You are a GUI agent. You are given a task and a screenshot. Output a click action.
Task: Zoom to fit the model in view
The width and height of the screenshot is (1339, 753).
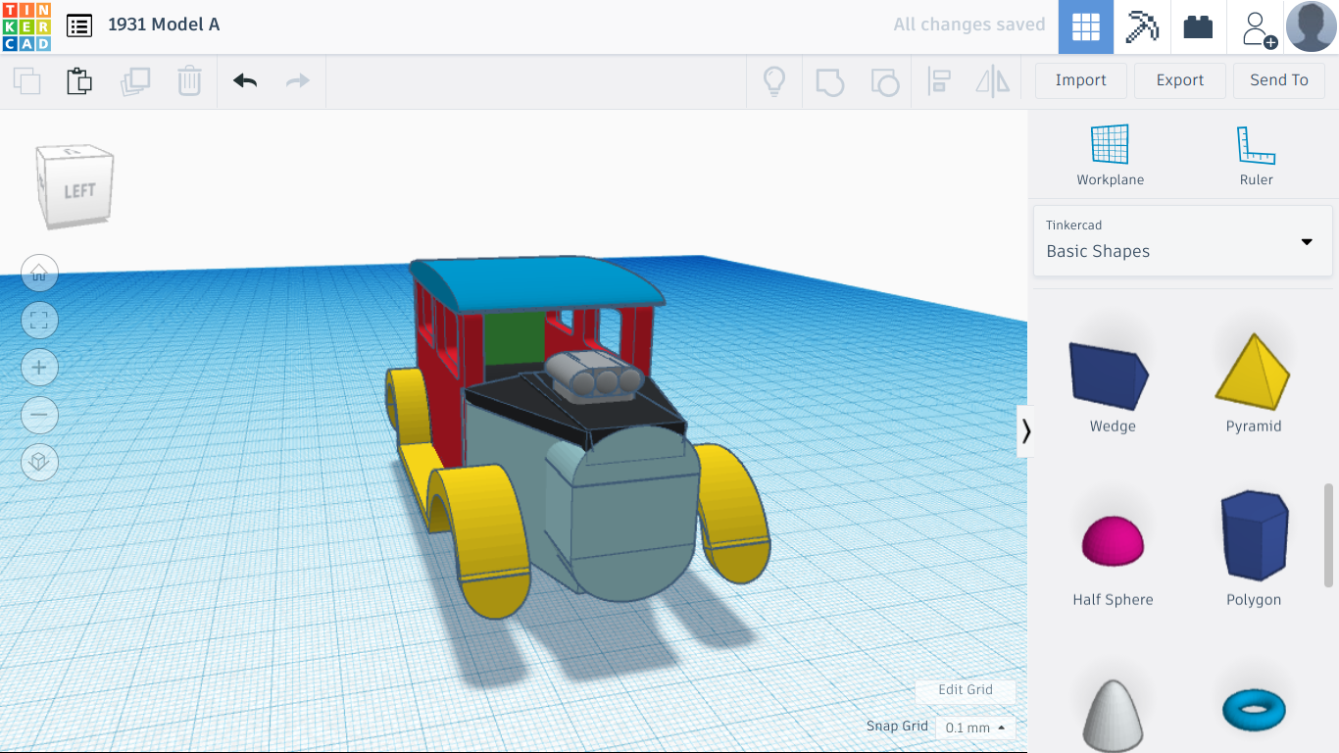(x=39, y=320)
